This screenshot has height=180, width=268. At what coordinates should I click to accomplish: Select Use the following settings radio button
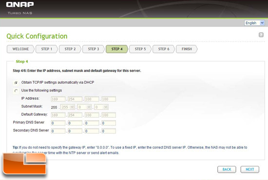tap(16, 91)
